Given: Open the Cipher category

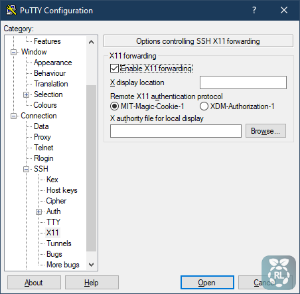Looking at the screenshot, I should [56, 201].
